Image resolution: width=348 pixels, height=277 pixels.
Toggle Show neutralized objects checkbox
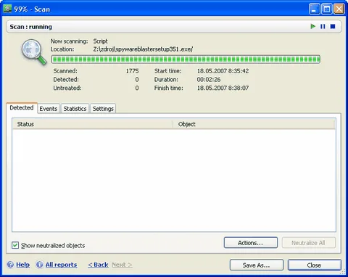coord(15,245)
